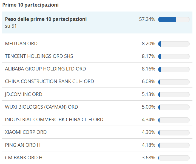
Task: Click the JD.COM 5,13% weight bar
Action: click(x=174, y=95)
